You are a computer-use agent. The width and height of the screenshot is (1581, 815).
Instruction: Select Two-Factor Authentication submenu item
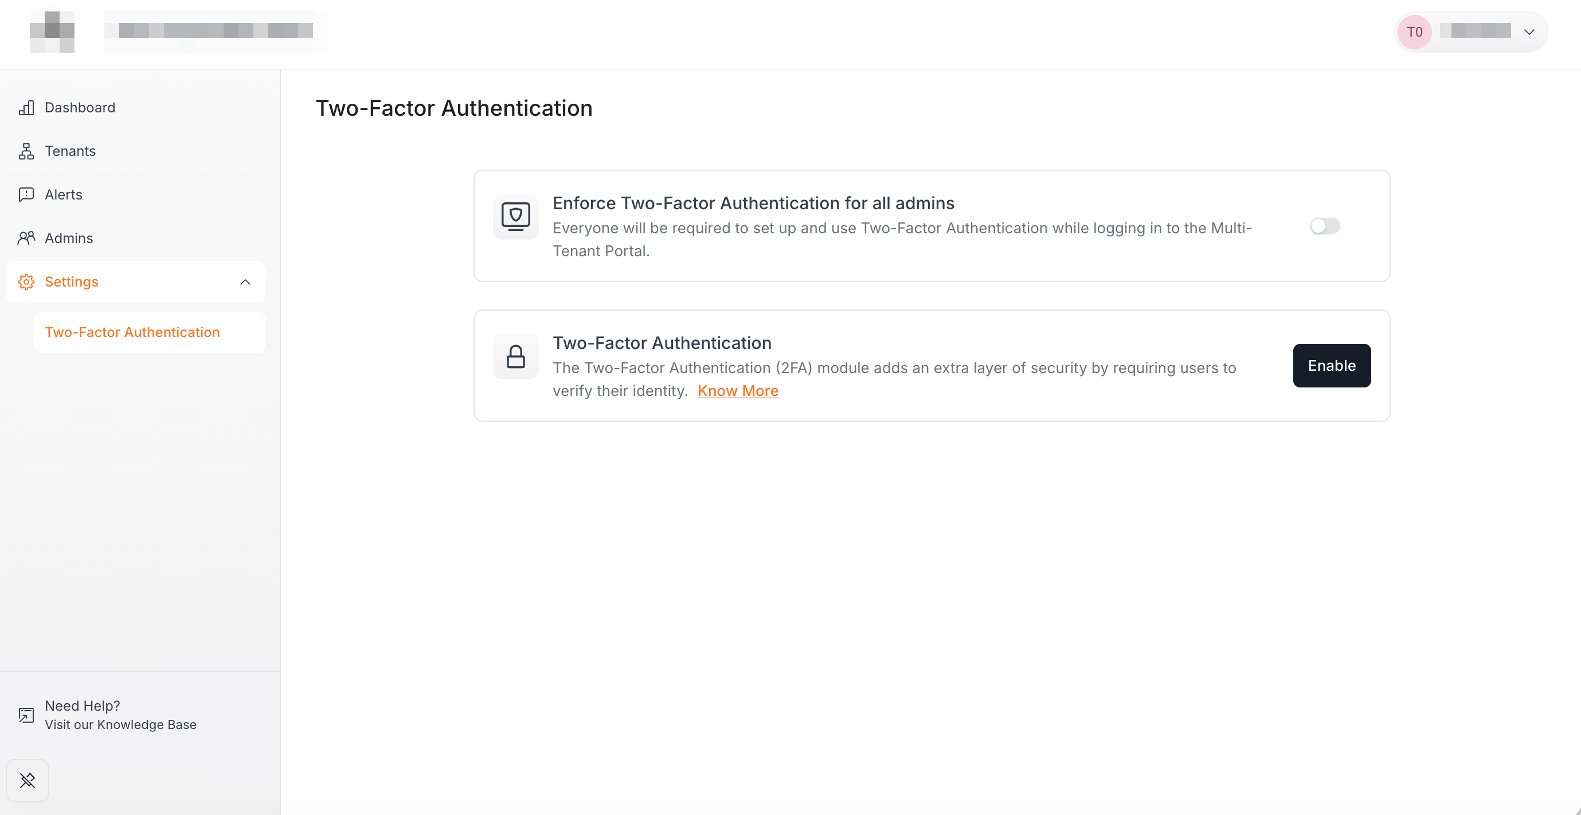[149, 332]
